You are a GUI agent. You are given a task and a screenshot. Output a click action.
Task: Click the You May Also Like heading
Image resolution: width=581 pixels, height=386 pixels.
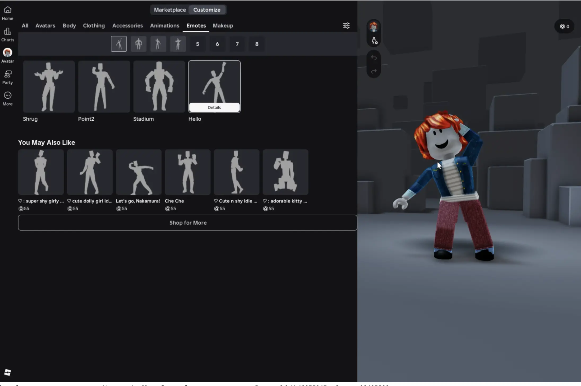(46, 142)
